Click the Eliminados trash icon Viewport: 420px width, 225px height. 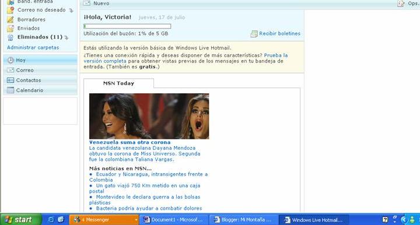click(10, 37)
